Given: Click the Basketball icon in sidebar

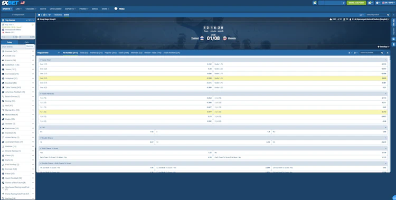Looking at the screenshot, I should 3,65.
